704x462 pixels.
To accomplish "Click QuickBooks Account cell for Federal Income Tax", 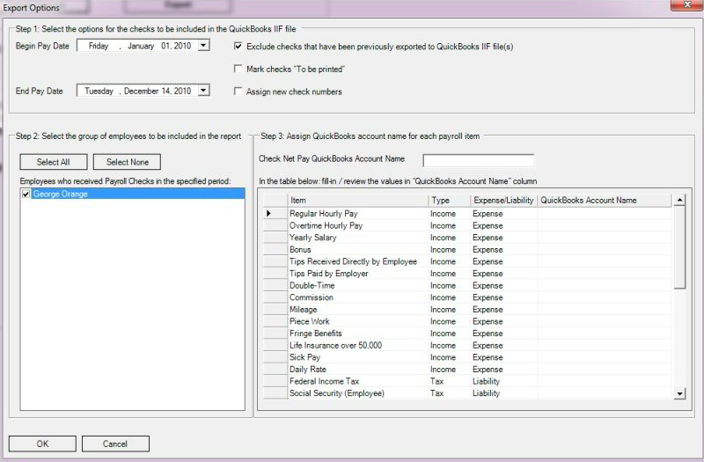I will (x=605, y=381).
